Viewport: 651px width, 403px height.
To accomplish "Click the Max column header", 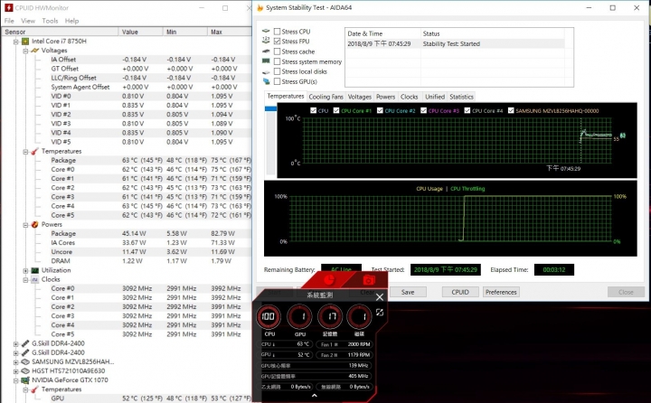I will [x=217, y=31].
